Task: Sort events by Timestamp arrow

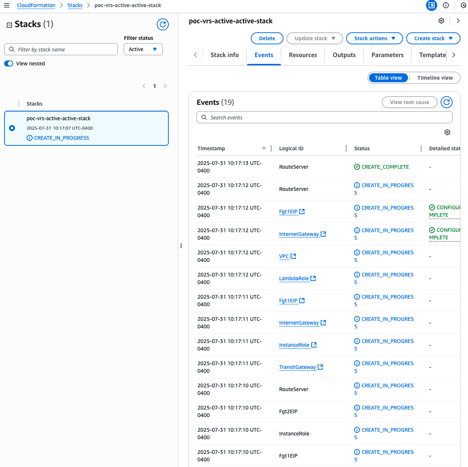Action: (x=264, y=148)
